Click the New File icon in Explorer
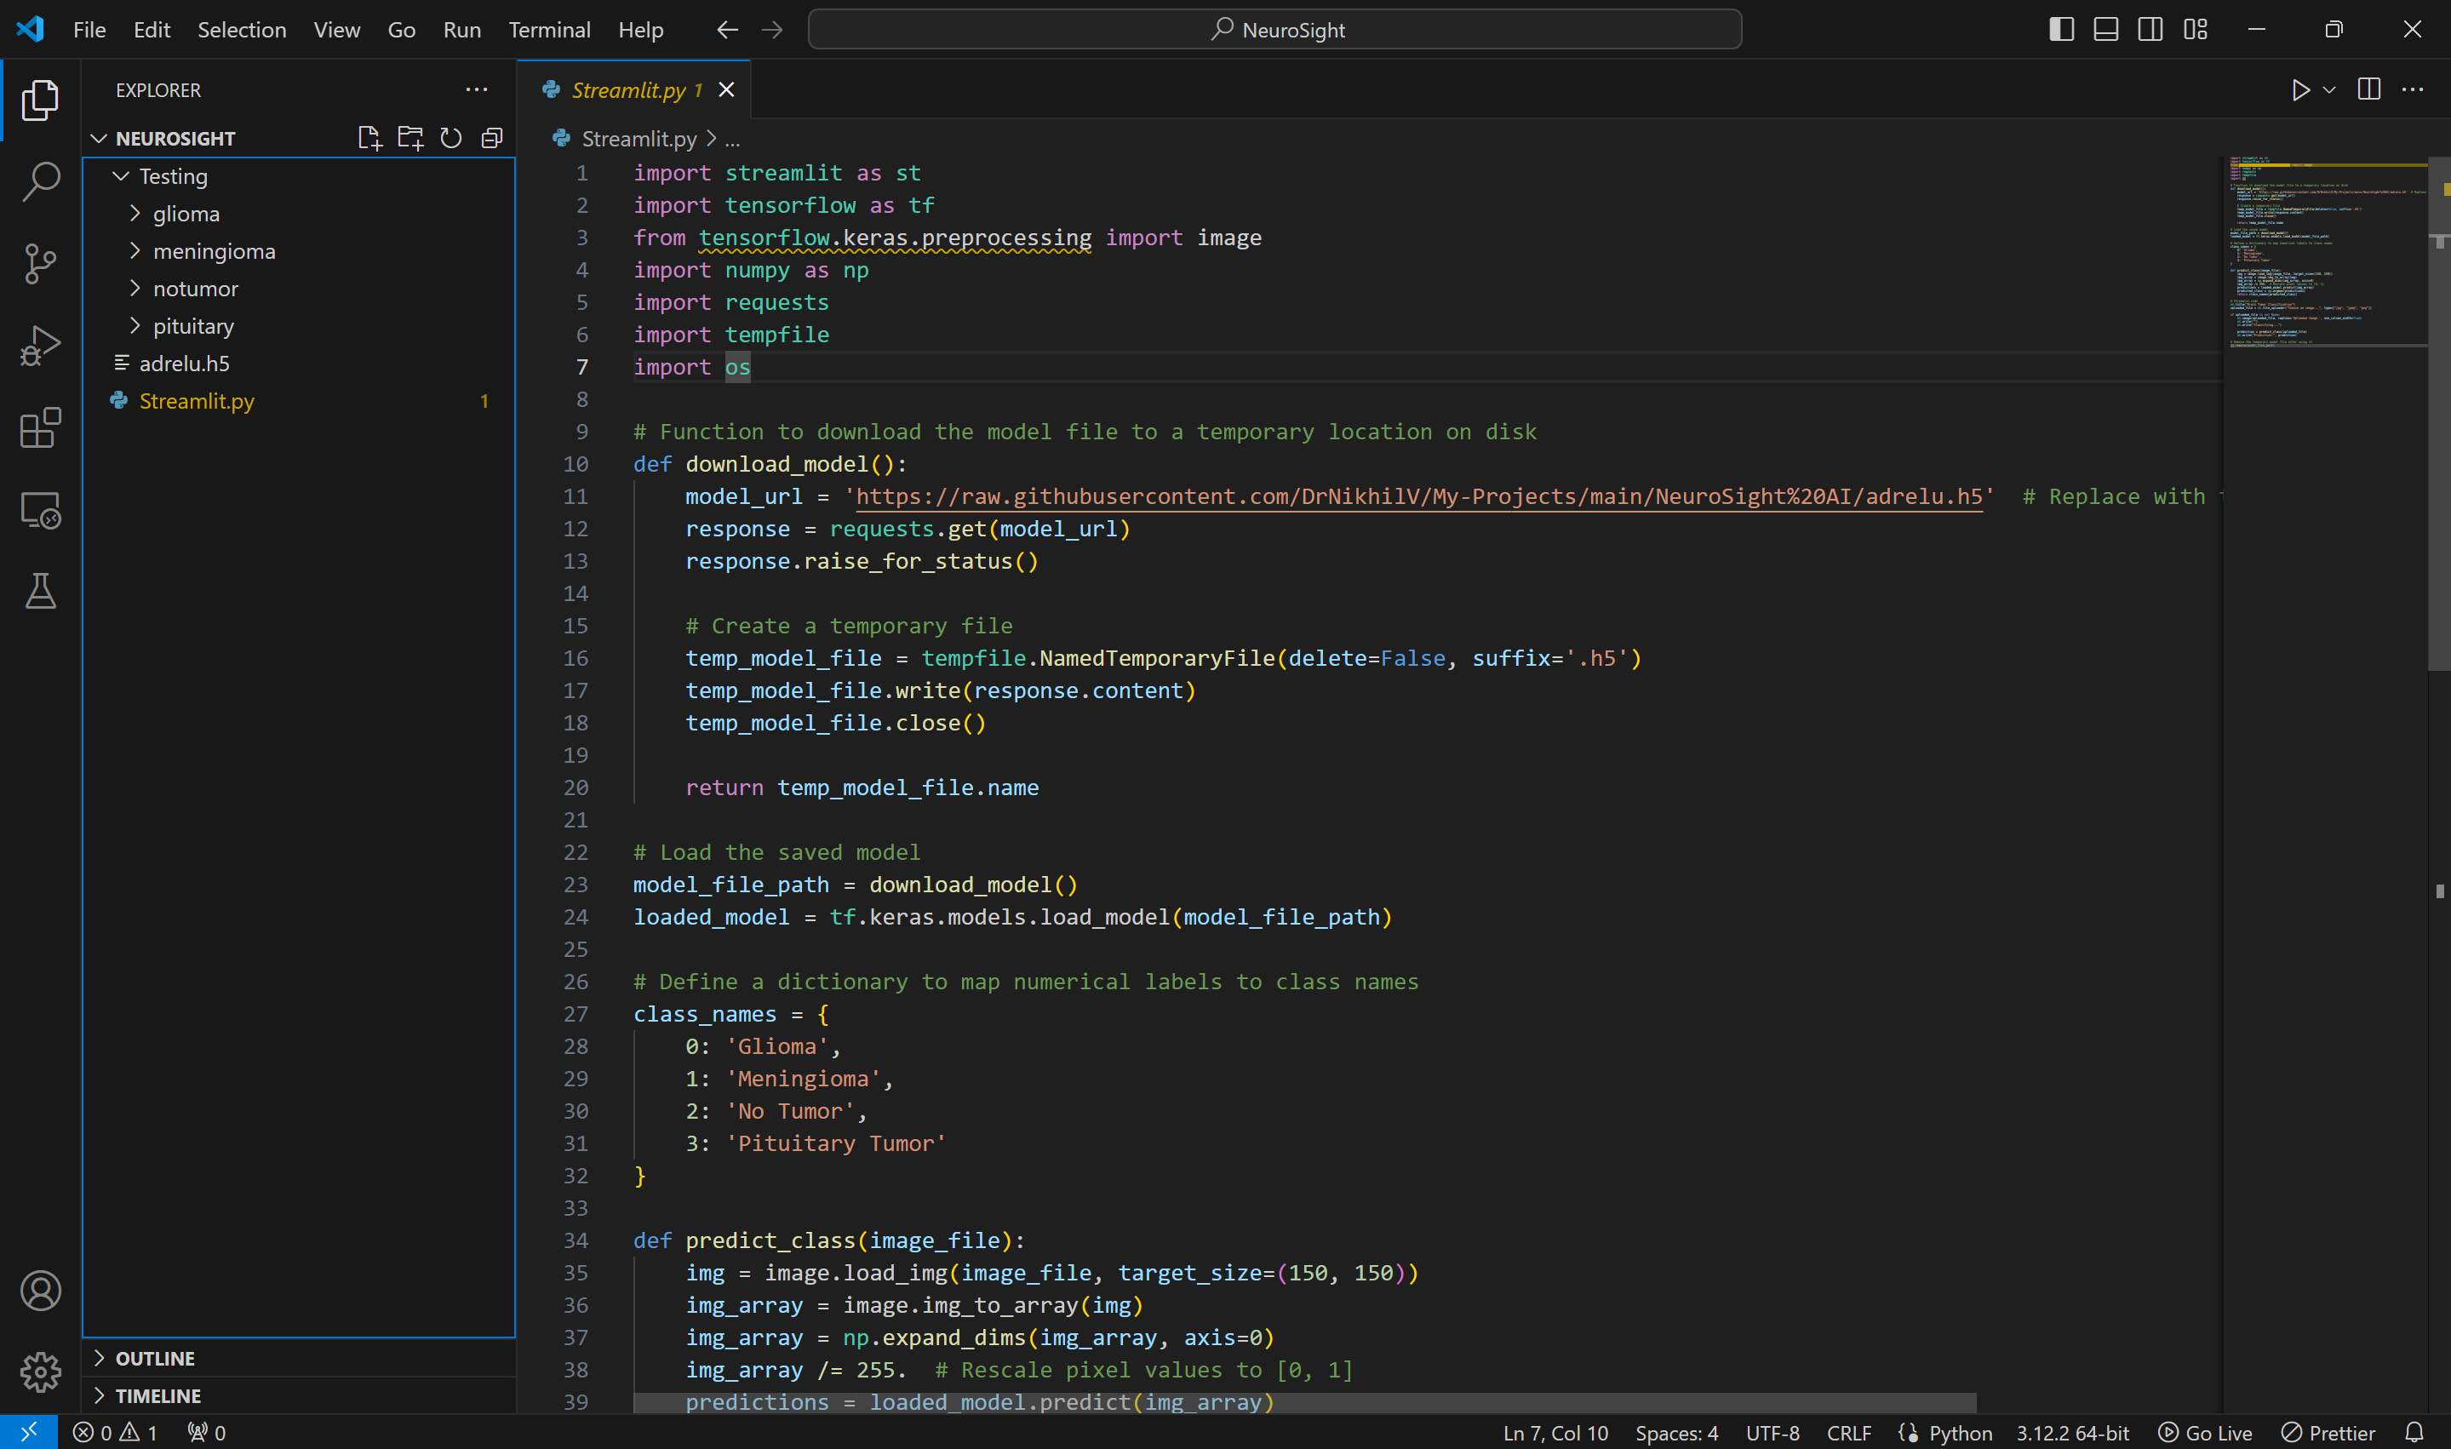This screenshot has width=2451, height=1449. [x=369, y=138]
